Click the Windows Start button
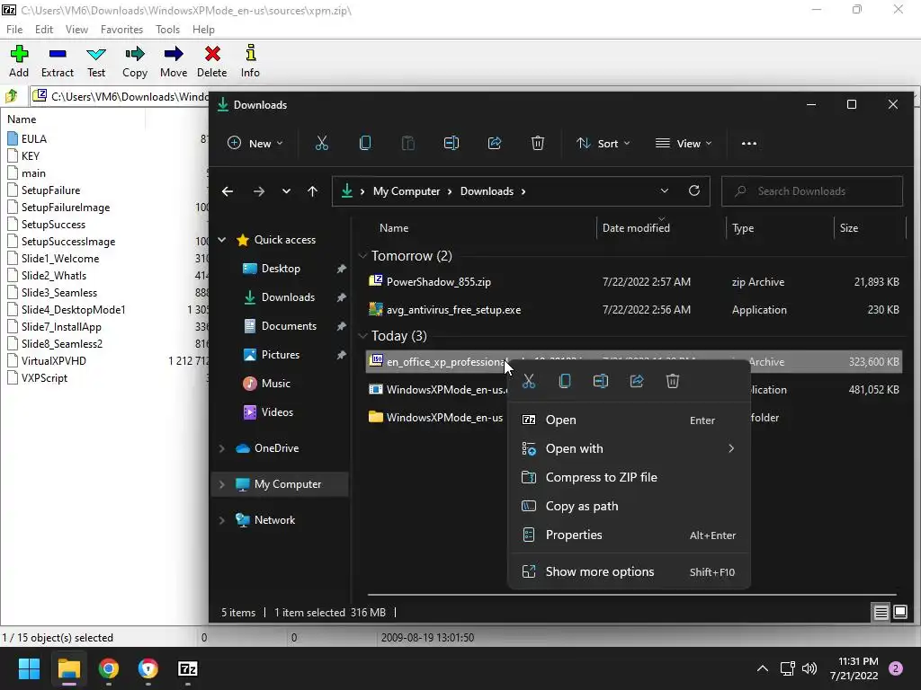 [29, 668]
